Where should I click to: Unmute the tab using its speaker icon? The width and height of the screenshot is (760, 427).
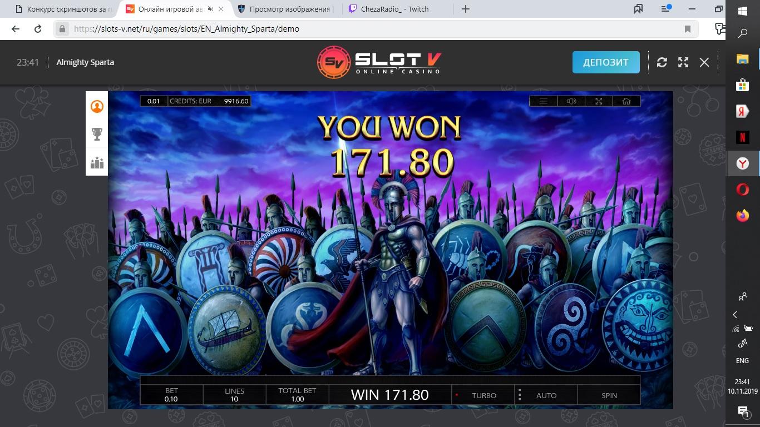210,9
